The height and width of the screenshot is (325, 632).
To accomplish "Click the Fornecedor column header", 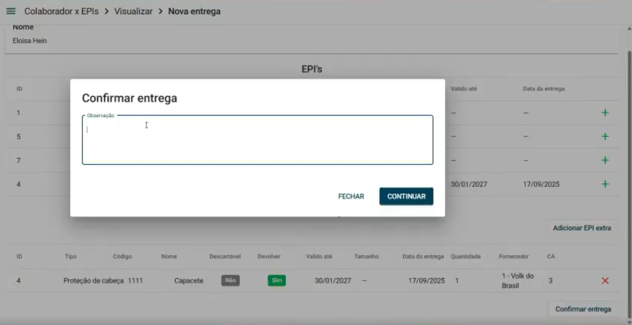I will (x=514, y=256).
